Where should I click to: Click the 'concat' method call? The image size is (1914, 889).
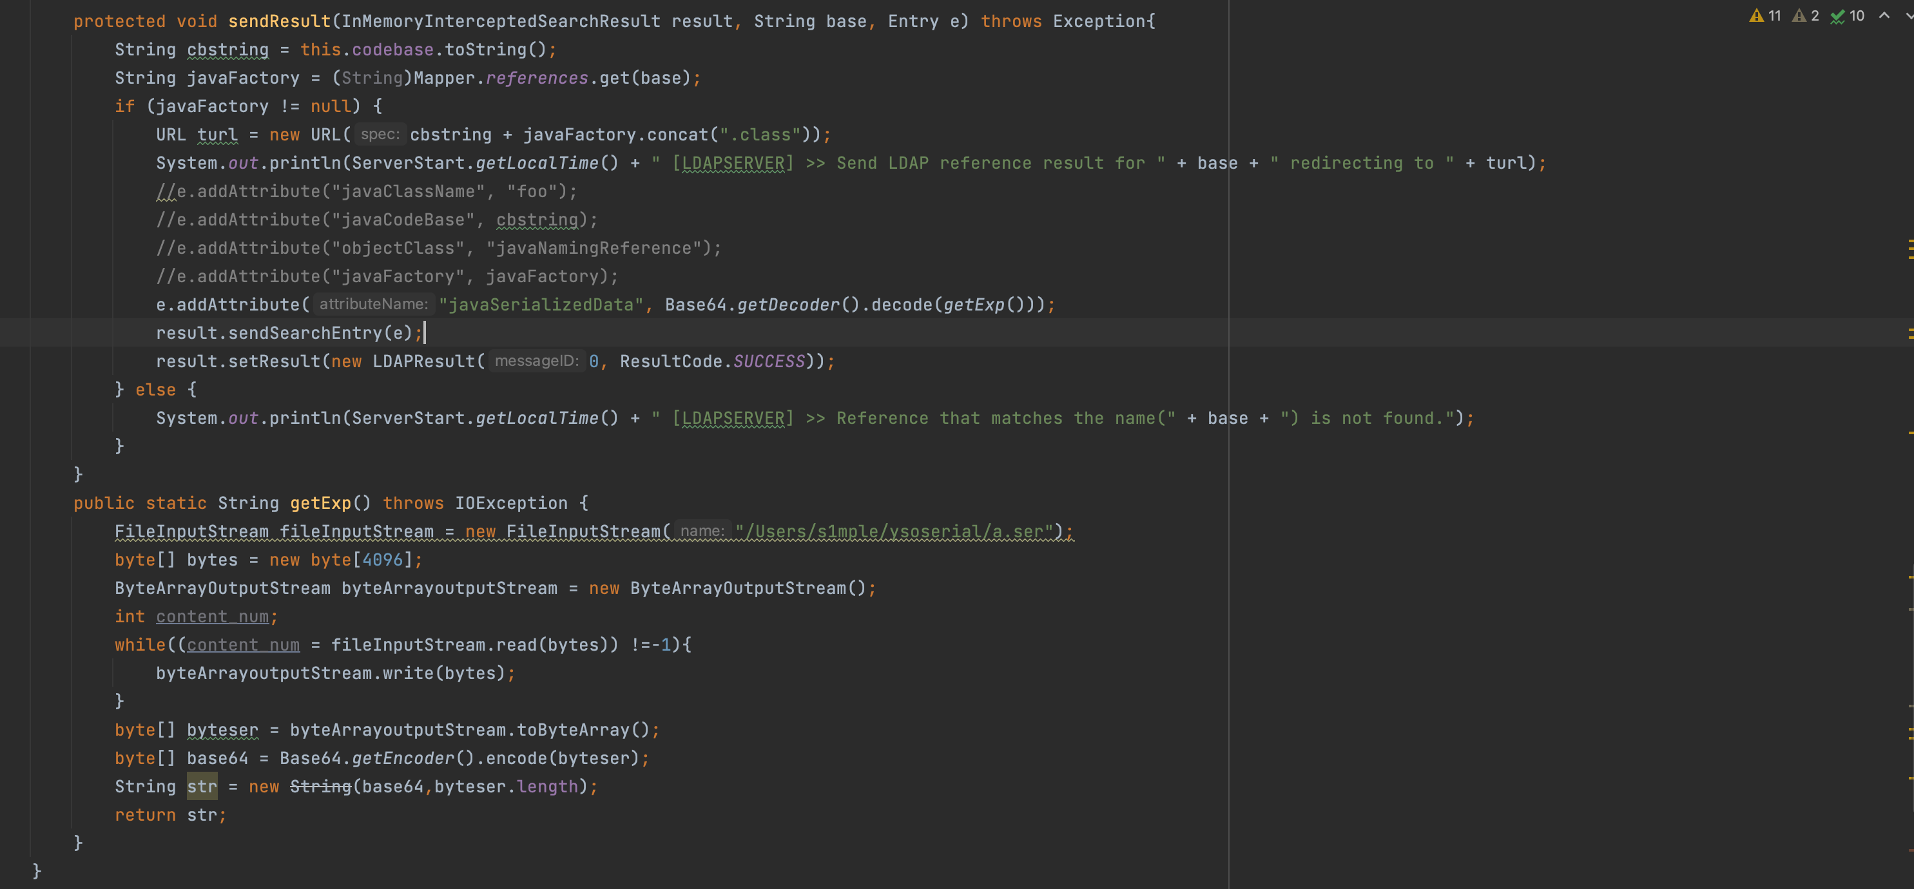click(677, 135)
